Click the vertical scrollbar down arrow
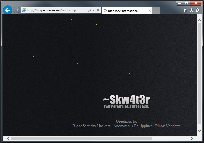 pyautogui.click(x=199, y=131)
